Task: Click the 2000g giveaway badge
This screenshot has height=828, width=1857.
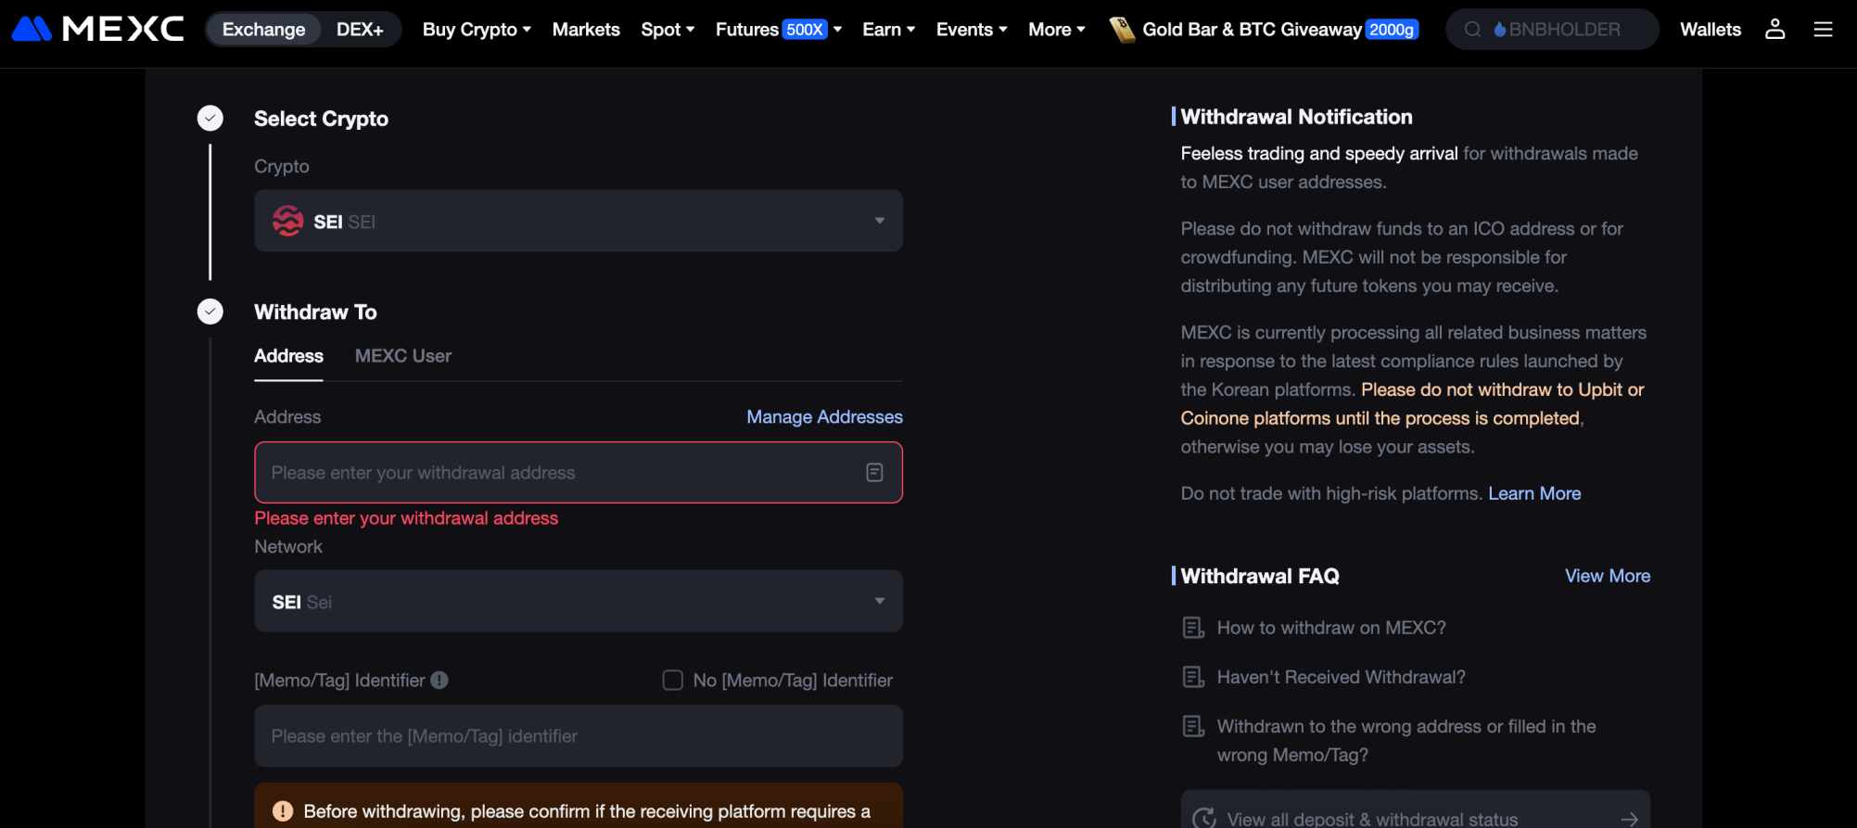Action: click(1392, 30)
